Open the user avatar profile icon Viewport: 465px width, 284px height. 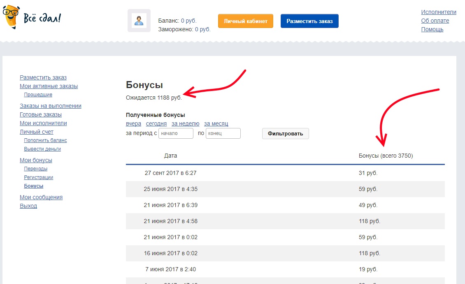coord(139,21)
